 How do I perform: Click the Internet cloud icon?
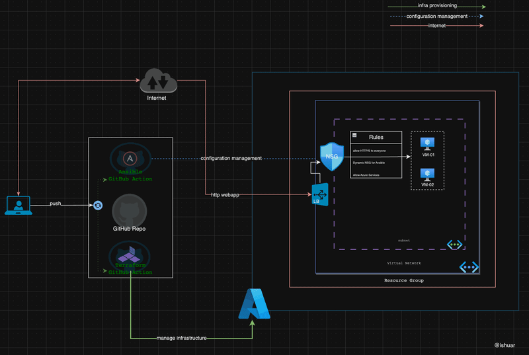point(158,81)
